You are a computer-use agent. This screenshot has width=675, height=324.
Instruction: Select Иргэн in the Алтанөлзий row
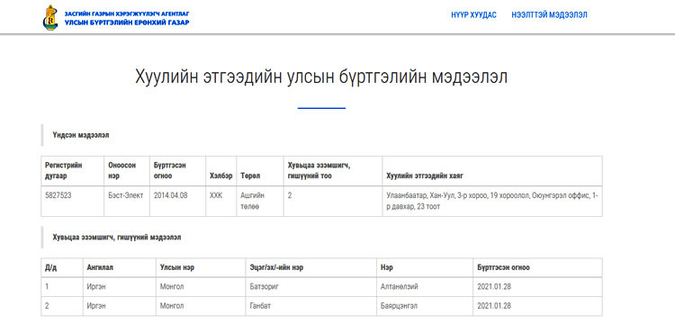(x=96, y=286)
